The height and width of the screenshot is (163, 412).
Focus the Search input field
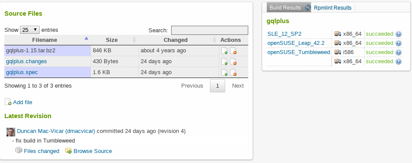209,30
